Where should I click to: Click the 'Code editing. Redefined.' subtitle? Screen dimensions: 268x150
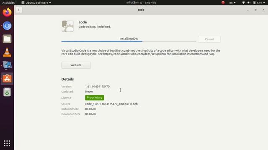coord(95,27)
